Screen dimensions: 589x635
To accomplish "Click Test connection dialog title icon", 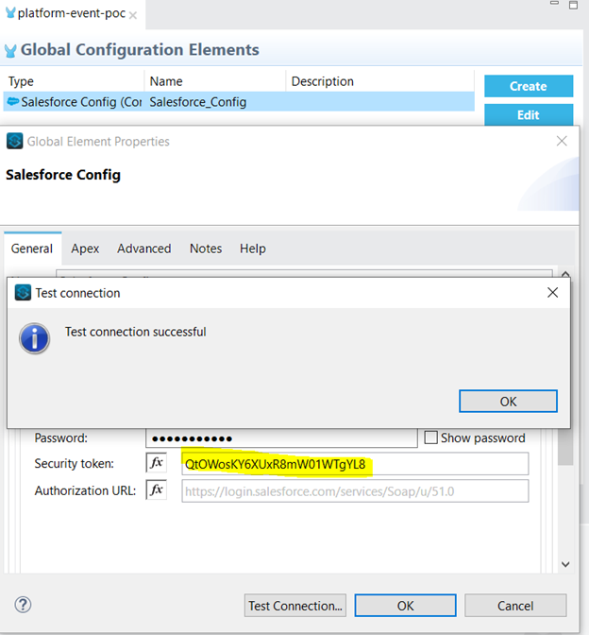I will coord(23,292).
